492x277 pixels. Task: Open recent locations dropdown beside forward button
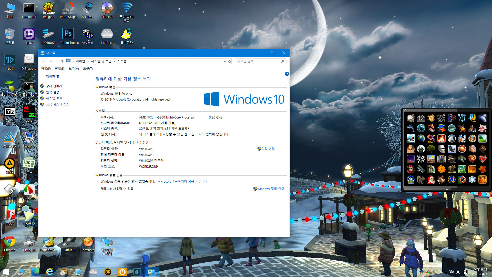coord(57,61)
